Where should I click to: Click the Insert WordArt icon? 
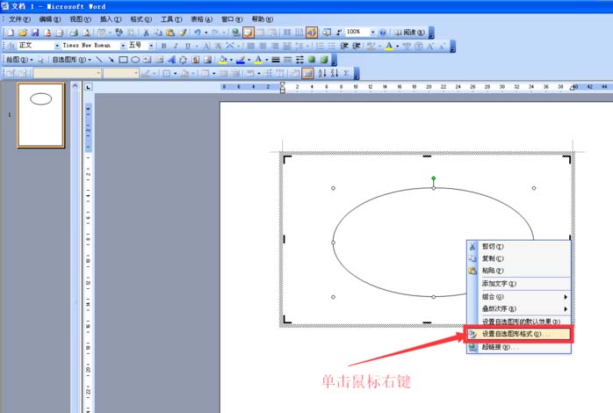(171, 60)
